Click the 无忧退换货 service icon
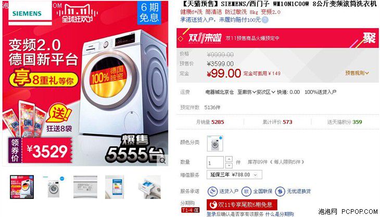 pyautogui.click(x=280, y=192)
